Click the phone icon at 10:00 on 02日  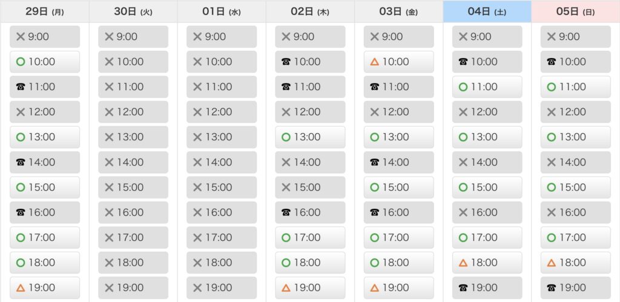pos(286,62)
